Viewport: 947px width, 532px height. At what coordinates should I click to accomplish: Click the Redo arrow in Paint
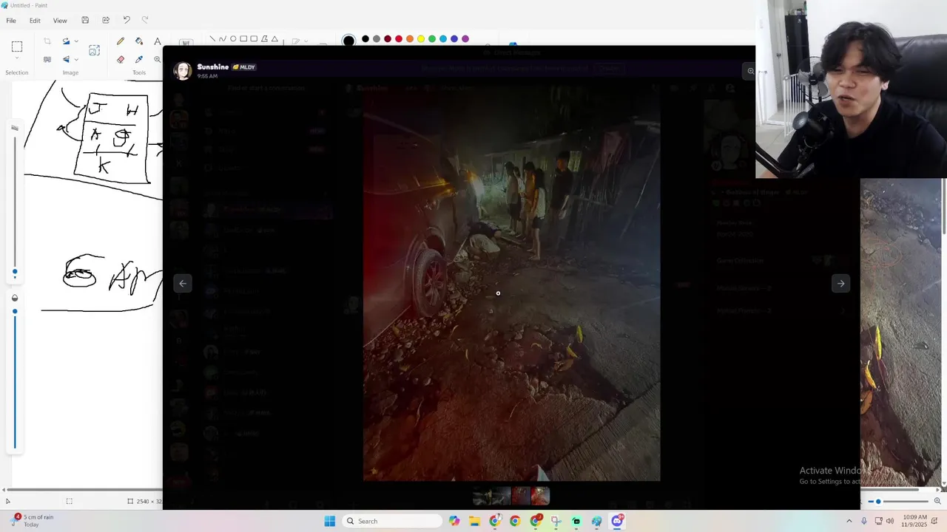[x=145, y=20]
